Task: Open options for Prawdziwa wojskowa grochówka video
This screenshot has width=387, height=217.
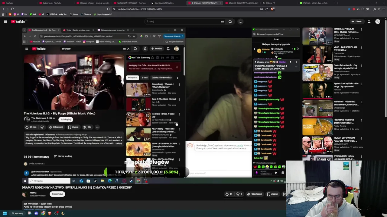Action: coord(362,120)
